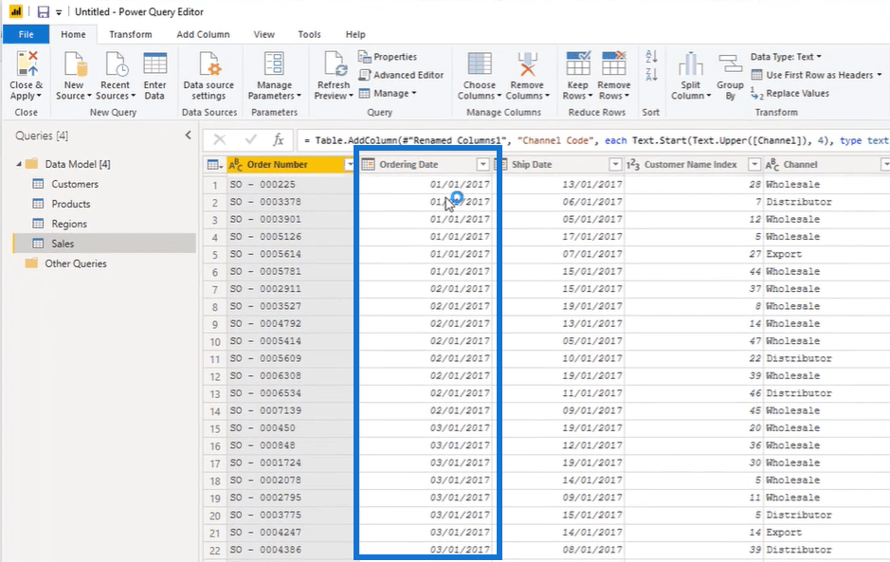The width and height of the screenshot is (890, 562).
Task: Open Ship Date column filter dropdown
Action: [615, 165]
